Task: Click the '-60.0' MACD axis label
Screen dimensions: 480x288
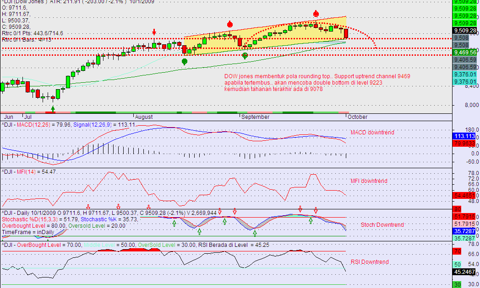Action: [472, 161]
